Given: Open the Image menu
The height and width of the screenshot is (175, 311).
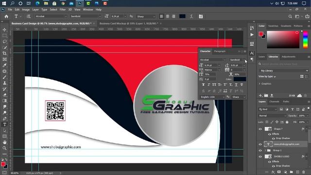Looking at the screenshot, I should (26, 10).
